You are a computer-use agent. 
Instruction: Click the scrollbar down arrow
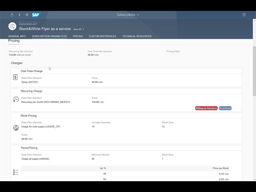(254, 180)
